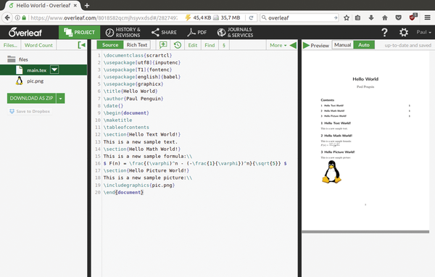The width and height of the screenshot is (435, 277).
Task: Open the More dropdown
Action: (278, 45)
